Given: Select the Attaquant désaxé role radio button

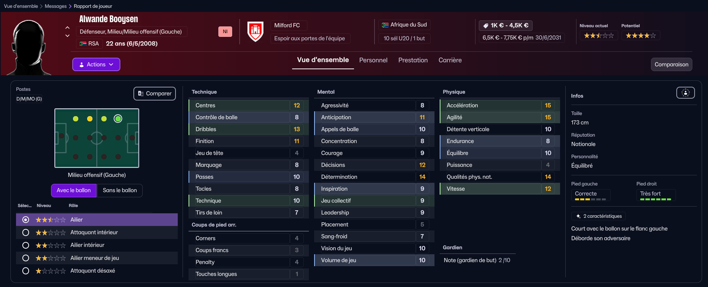Looking at the screenshot, I should click(26, 271).
